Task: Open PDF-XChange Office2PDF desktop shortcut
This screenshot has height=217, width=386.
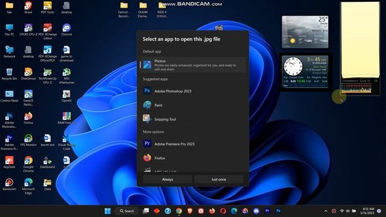Action: point(48,54)
